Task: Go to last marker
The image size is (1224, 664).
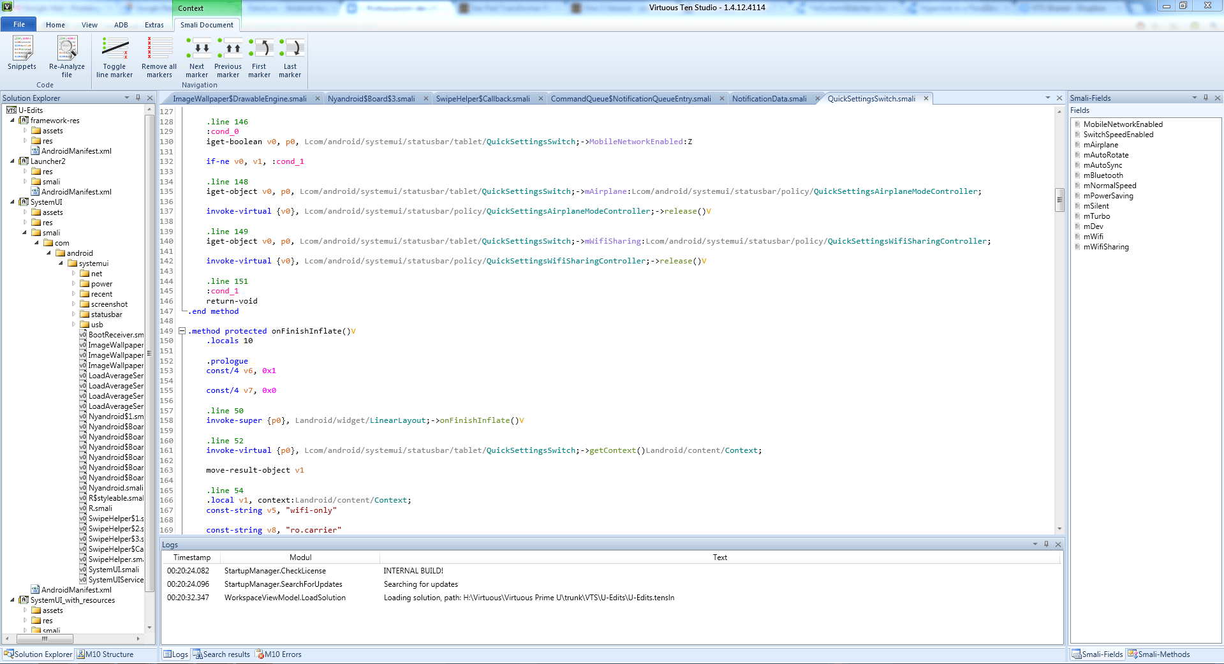Action: (x=290, y=57)
